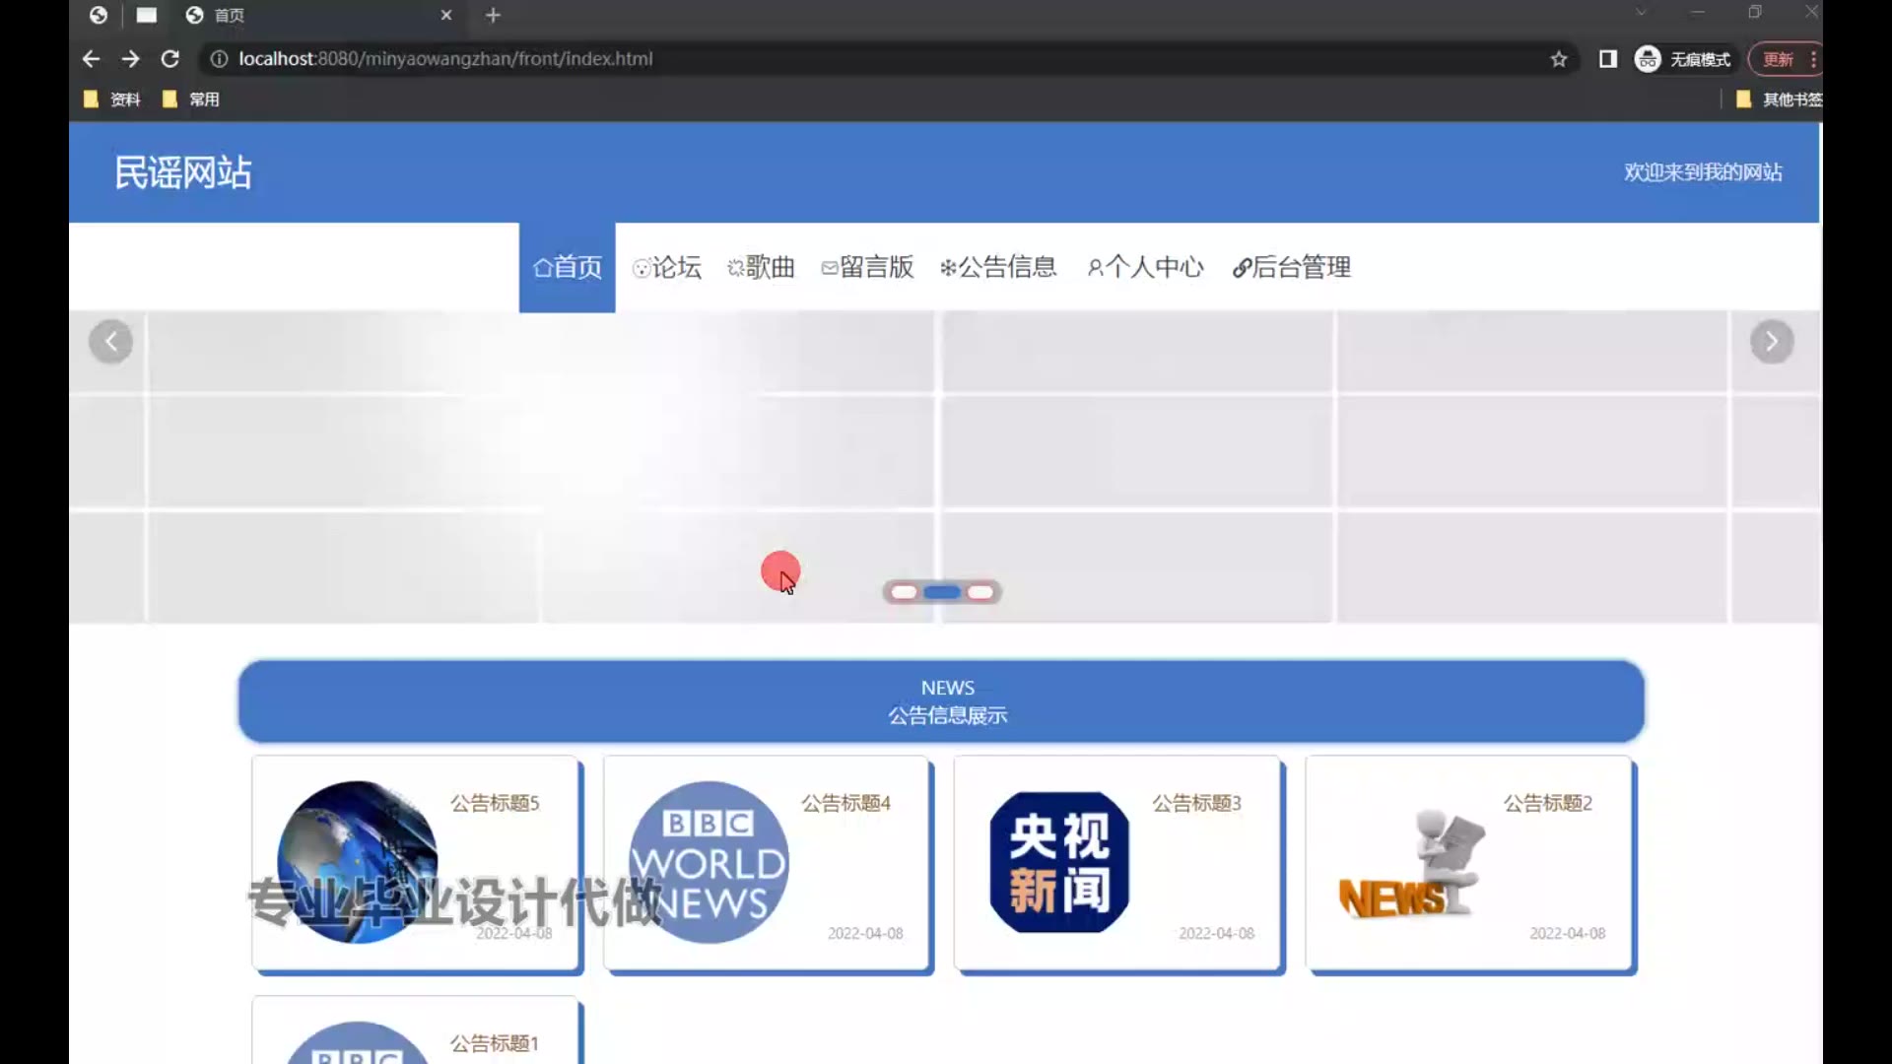1892x1064 pixels.
Task: Open the 常用 bookmark folder
Action: [191, 99]
